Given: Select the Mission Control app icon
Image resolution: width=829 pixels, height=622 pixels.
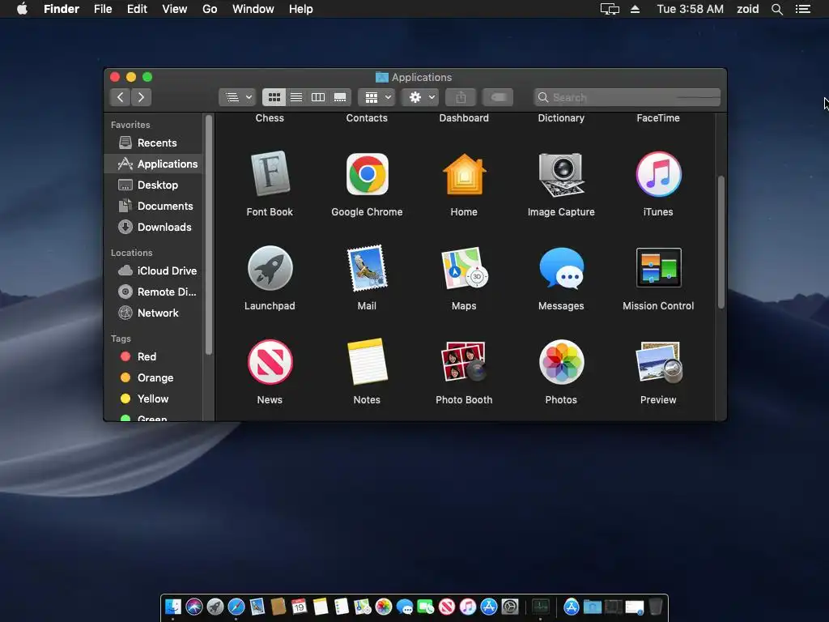Looking at the screenshot, I should click(658, 268).
